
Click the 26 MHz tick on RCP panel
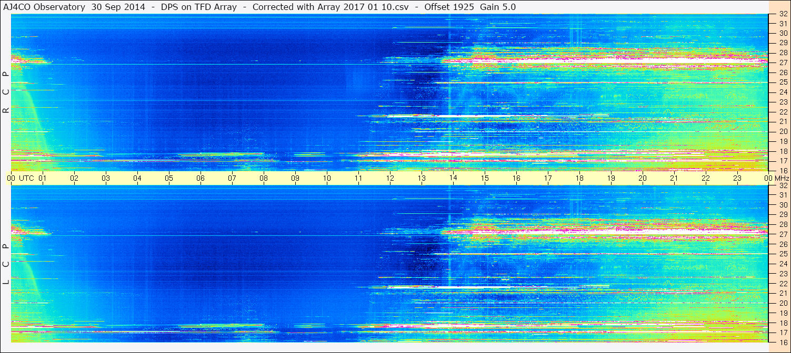[x=783, y=72]
